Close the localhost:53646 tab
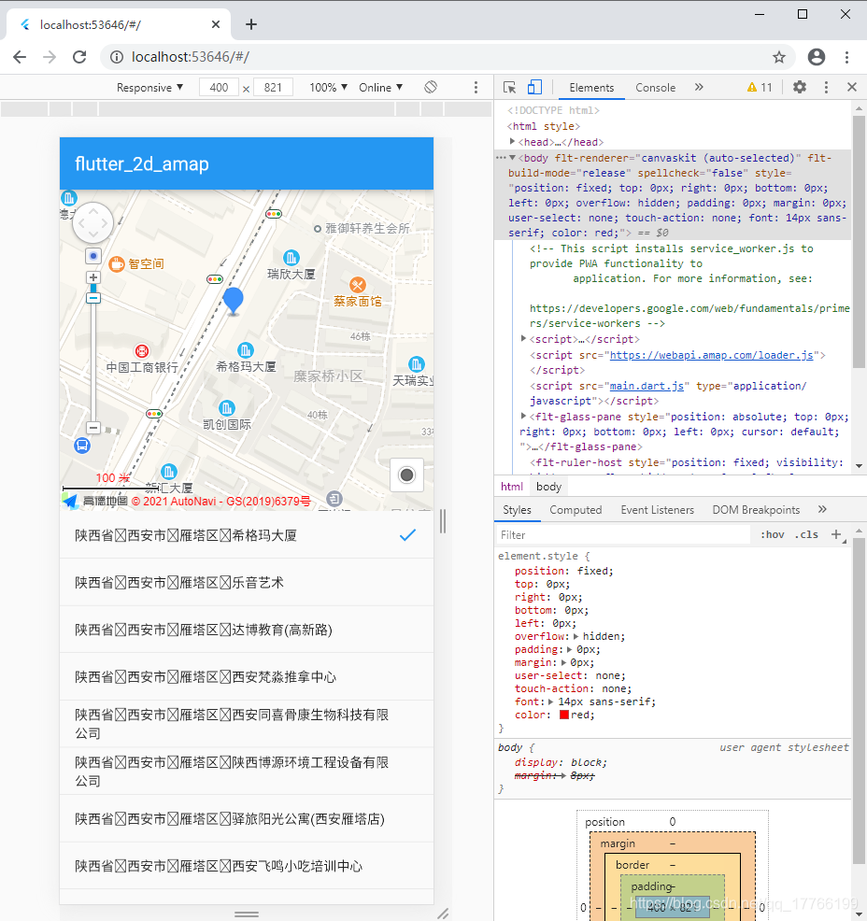The width and height of the screenshot is (867, 921). pos(216,24)
